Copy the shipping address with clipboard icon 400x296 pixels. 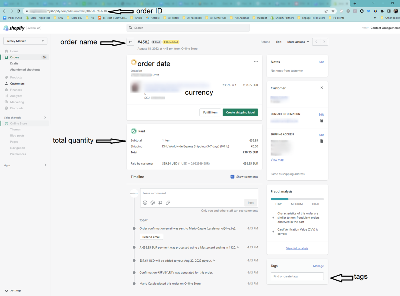tap(321, 141)
